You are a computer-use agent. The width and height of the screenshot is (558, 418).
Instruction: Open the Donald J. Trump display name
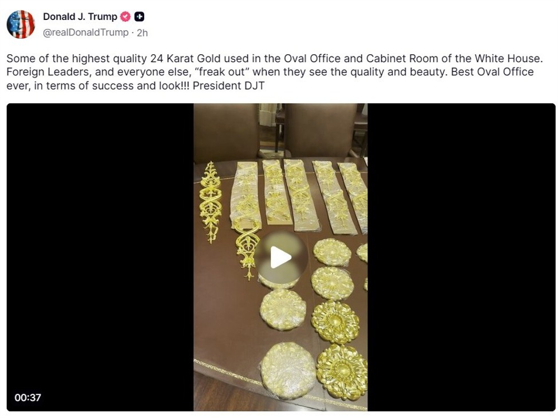pyautogui.click(x=80, y=17)
